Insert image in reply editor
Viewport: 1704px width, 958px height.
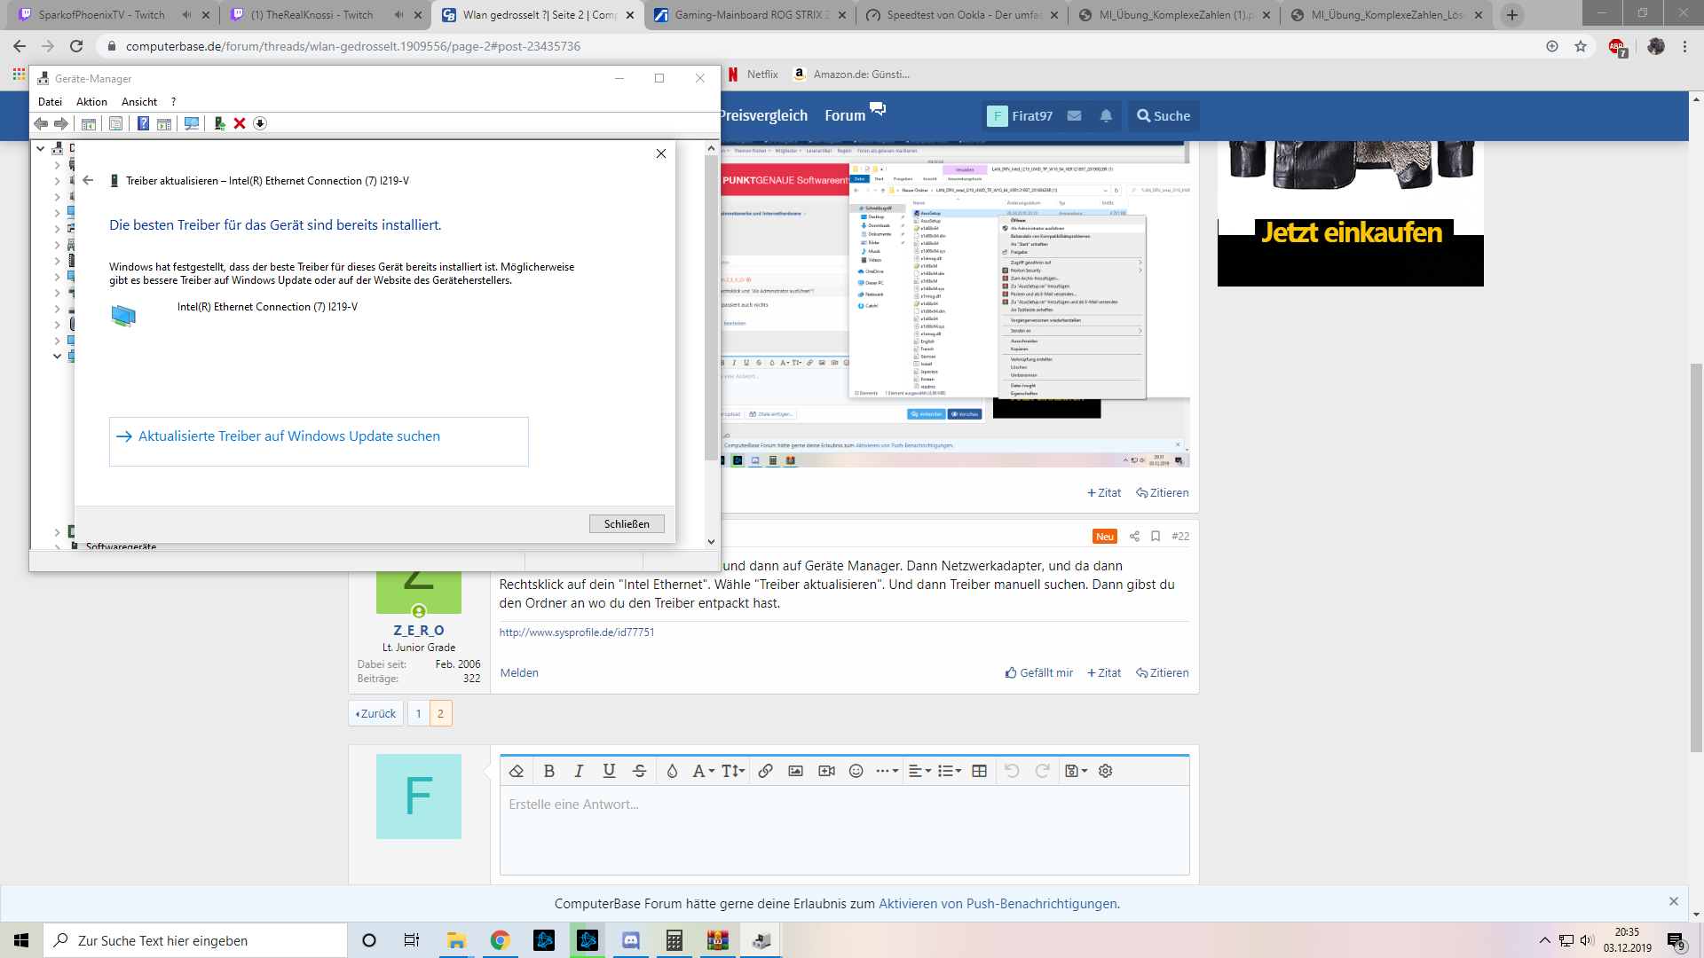pos(795,771)
